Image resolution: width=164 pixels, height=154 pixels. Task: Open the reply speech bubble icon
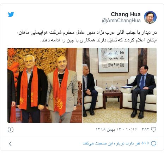point(153,144)
